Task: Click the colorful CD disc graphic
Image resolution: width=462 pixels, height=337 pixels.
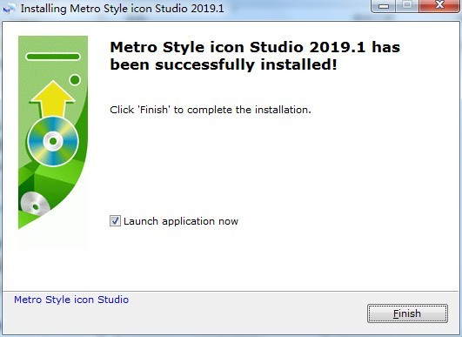Action: click(x=53, y=141)
